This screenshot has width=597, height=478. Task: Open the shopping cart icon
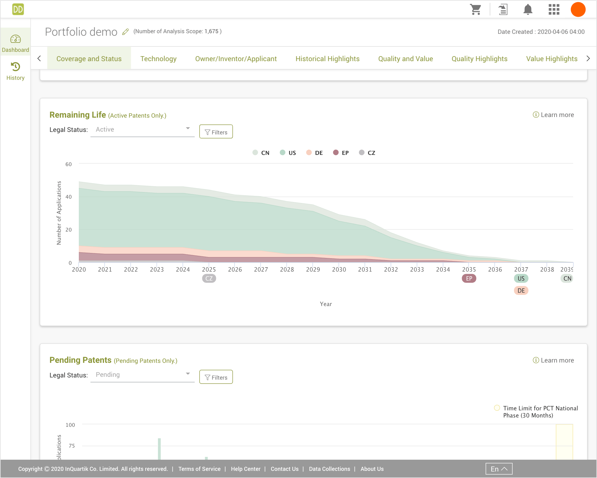[475, 10]
